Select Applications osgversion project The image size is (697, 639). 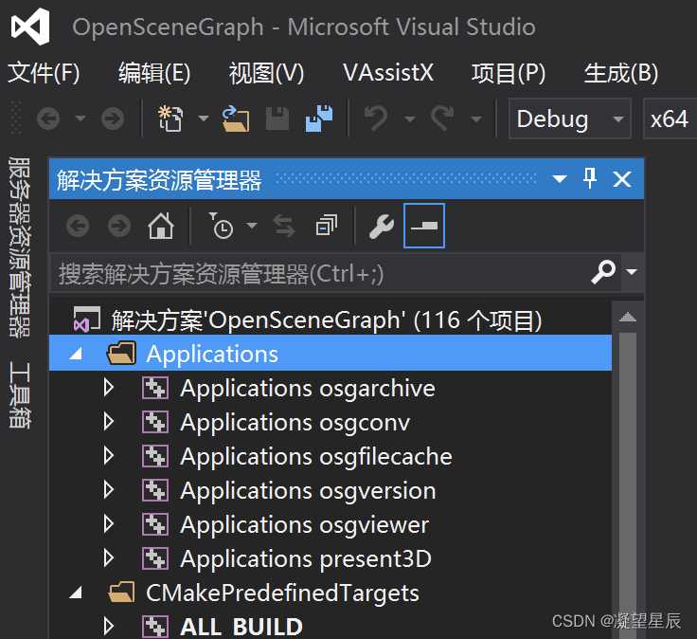308,491
